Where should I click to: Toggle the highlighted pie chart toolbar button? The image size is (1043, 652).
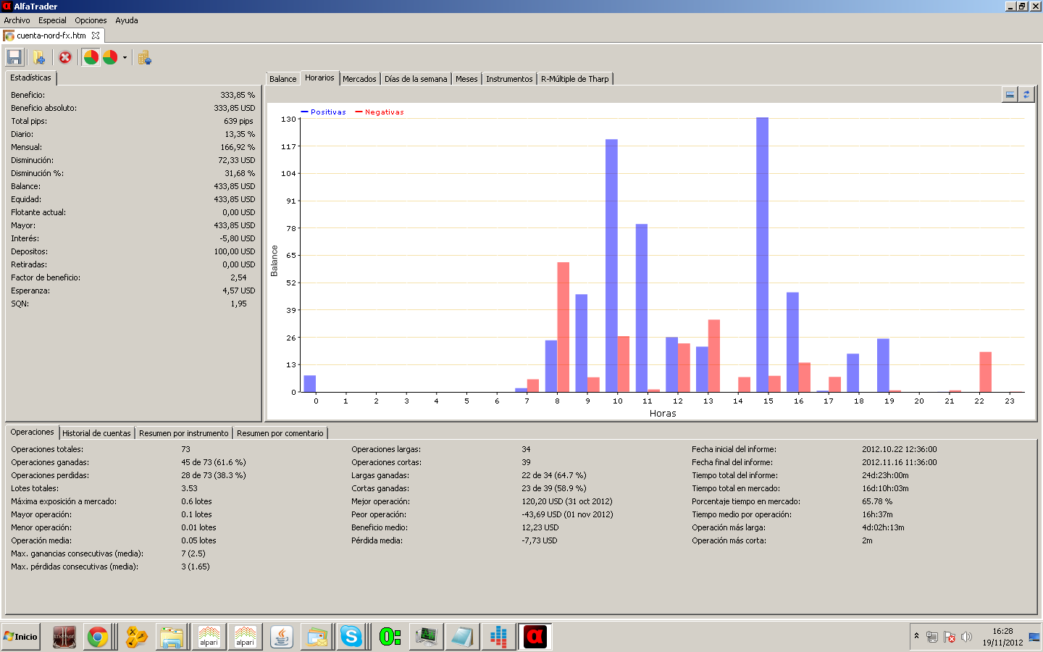coord(91,57)
